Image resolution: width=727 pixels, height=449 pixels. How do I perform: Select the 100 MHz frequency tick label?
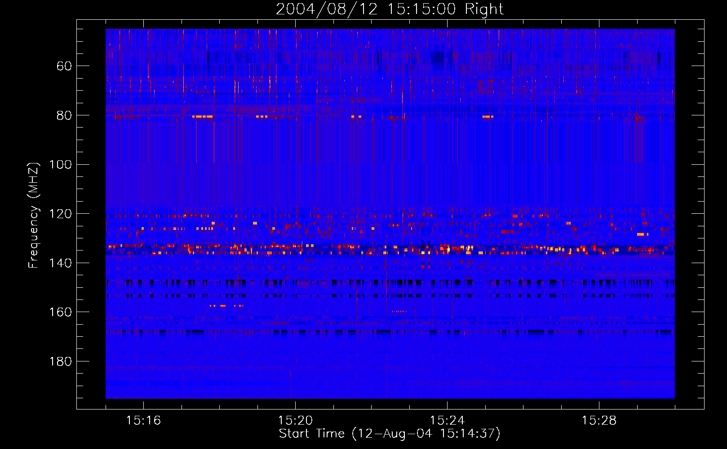point(60,164)
